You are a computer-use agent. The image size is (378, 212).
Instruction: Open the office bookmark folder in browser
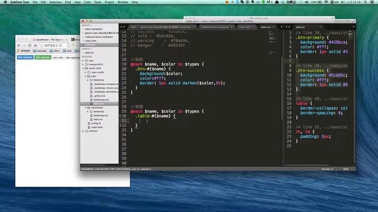pos(55,51)
